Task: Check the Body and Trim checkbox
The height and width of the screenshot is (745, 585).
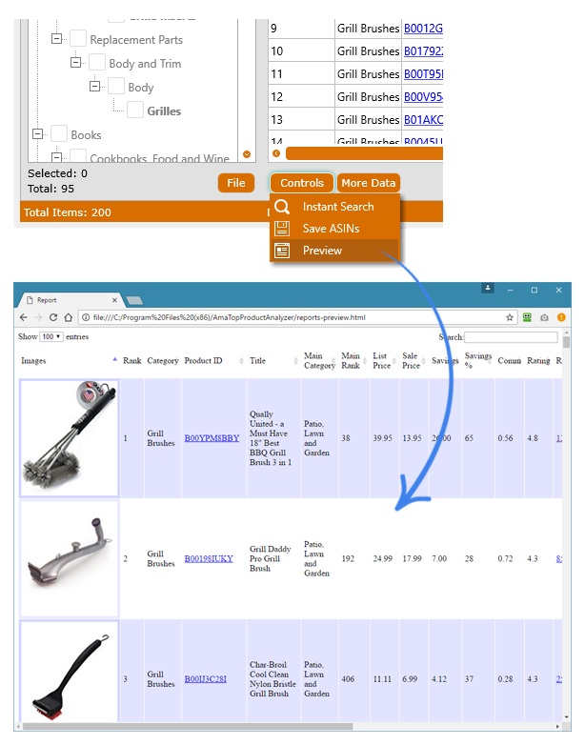Action: (x=97, y=62)
